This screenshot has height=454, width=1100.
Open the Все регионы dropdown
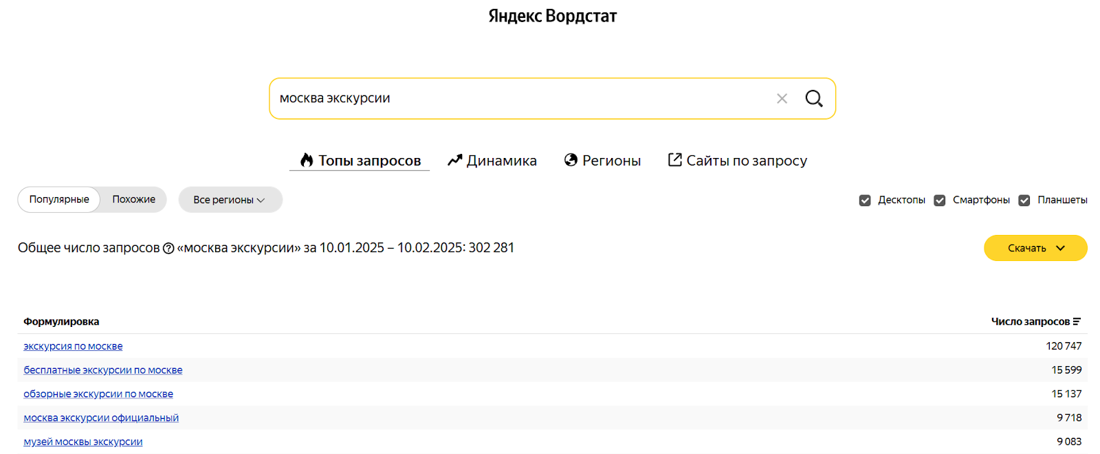[230, 199]
